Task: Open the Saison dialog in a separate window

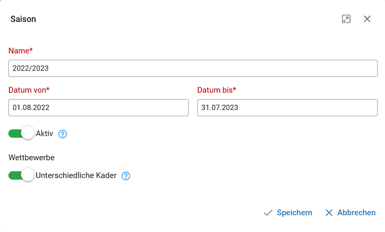Action: coord(346,19)
